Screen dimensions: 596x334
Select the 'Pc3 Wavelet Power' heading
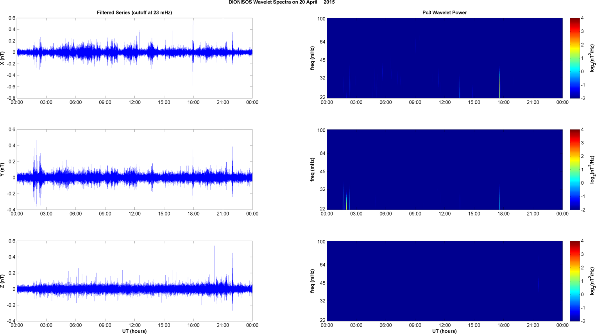(444, 13)
